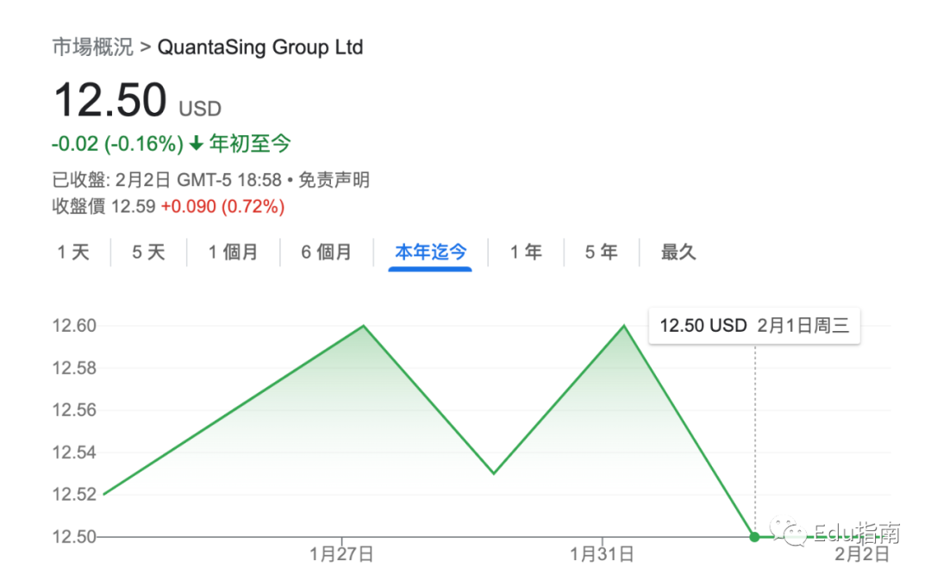Select the 本年迄今 tab
The height and width of the screenshot is (574, 931).
tap(430, 253)
